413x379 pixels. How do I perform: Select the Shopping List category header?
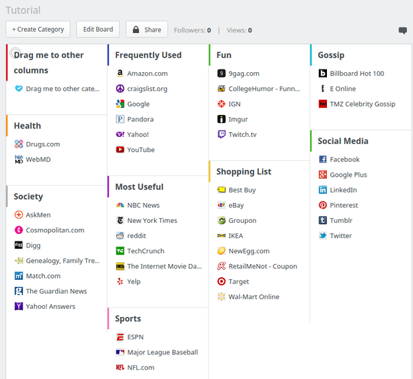[x=244, y=171]
